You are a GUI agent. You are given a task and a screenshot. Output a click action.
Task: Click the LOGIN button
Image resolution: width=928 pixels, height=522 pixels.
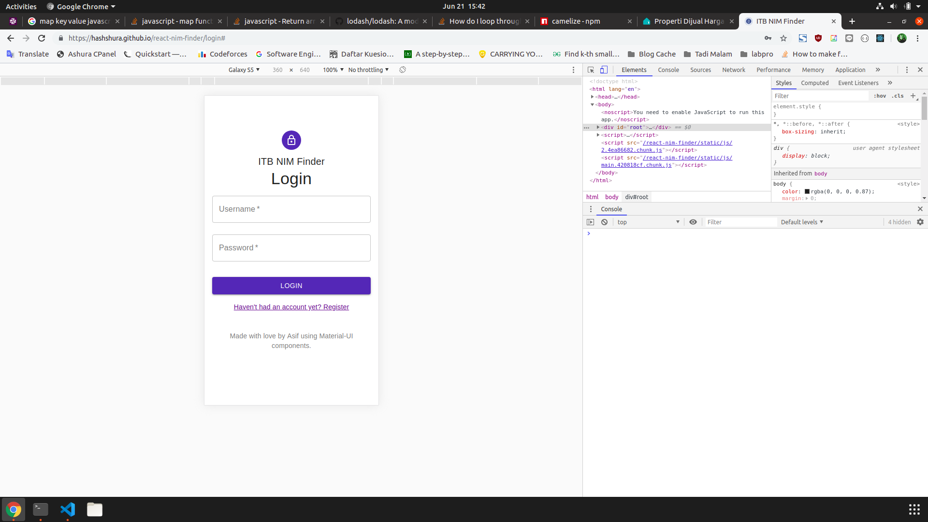point(291,285)
